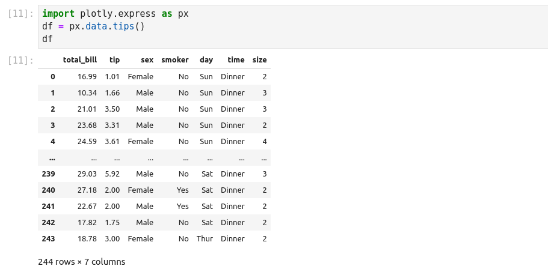Place cursor on the "import plotly.express as px" line
The width and height of the screenshot is (548, 275).
tap(115, 13)
